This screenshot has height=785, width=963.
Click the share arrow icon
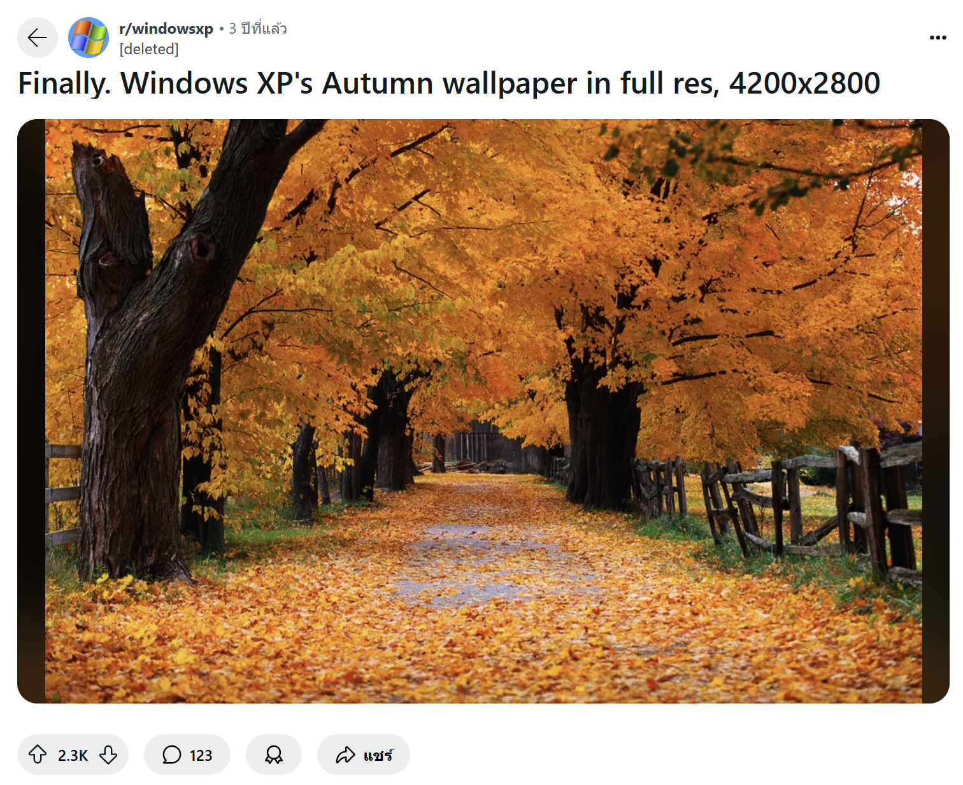click(345, 755)
